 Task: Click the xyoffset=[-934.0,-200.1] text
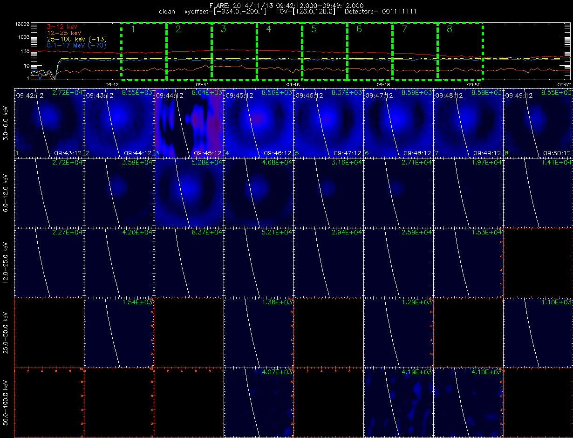coord(225,11)
